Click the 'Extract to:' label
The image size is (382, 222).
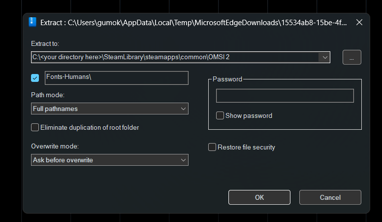[45, 44]
